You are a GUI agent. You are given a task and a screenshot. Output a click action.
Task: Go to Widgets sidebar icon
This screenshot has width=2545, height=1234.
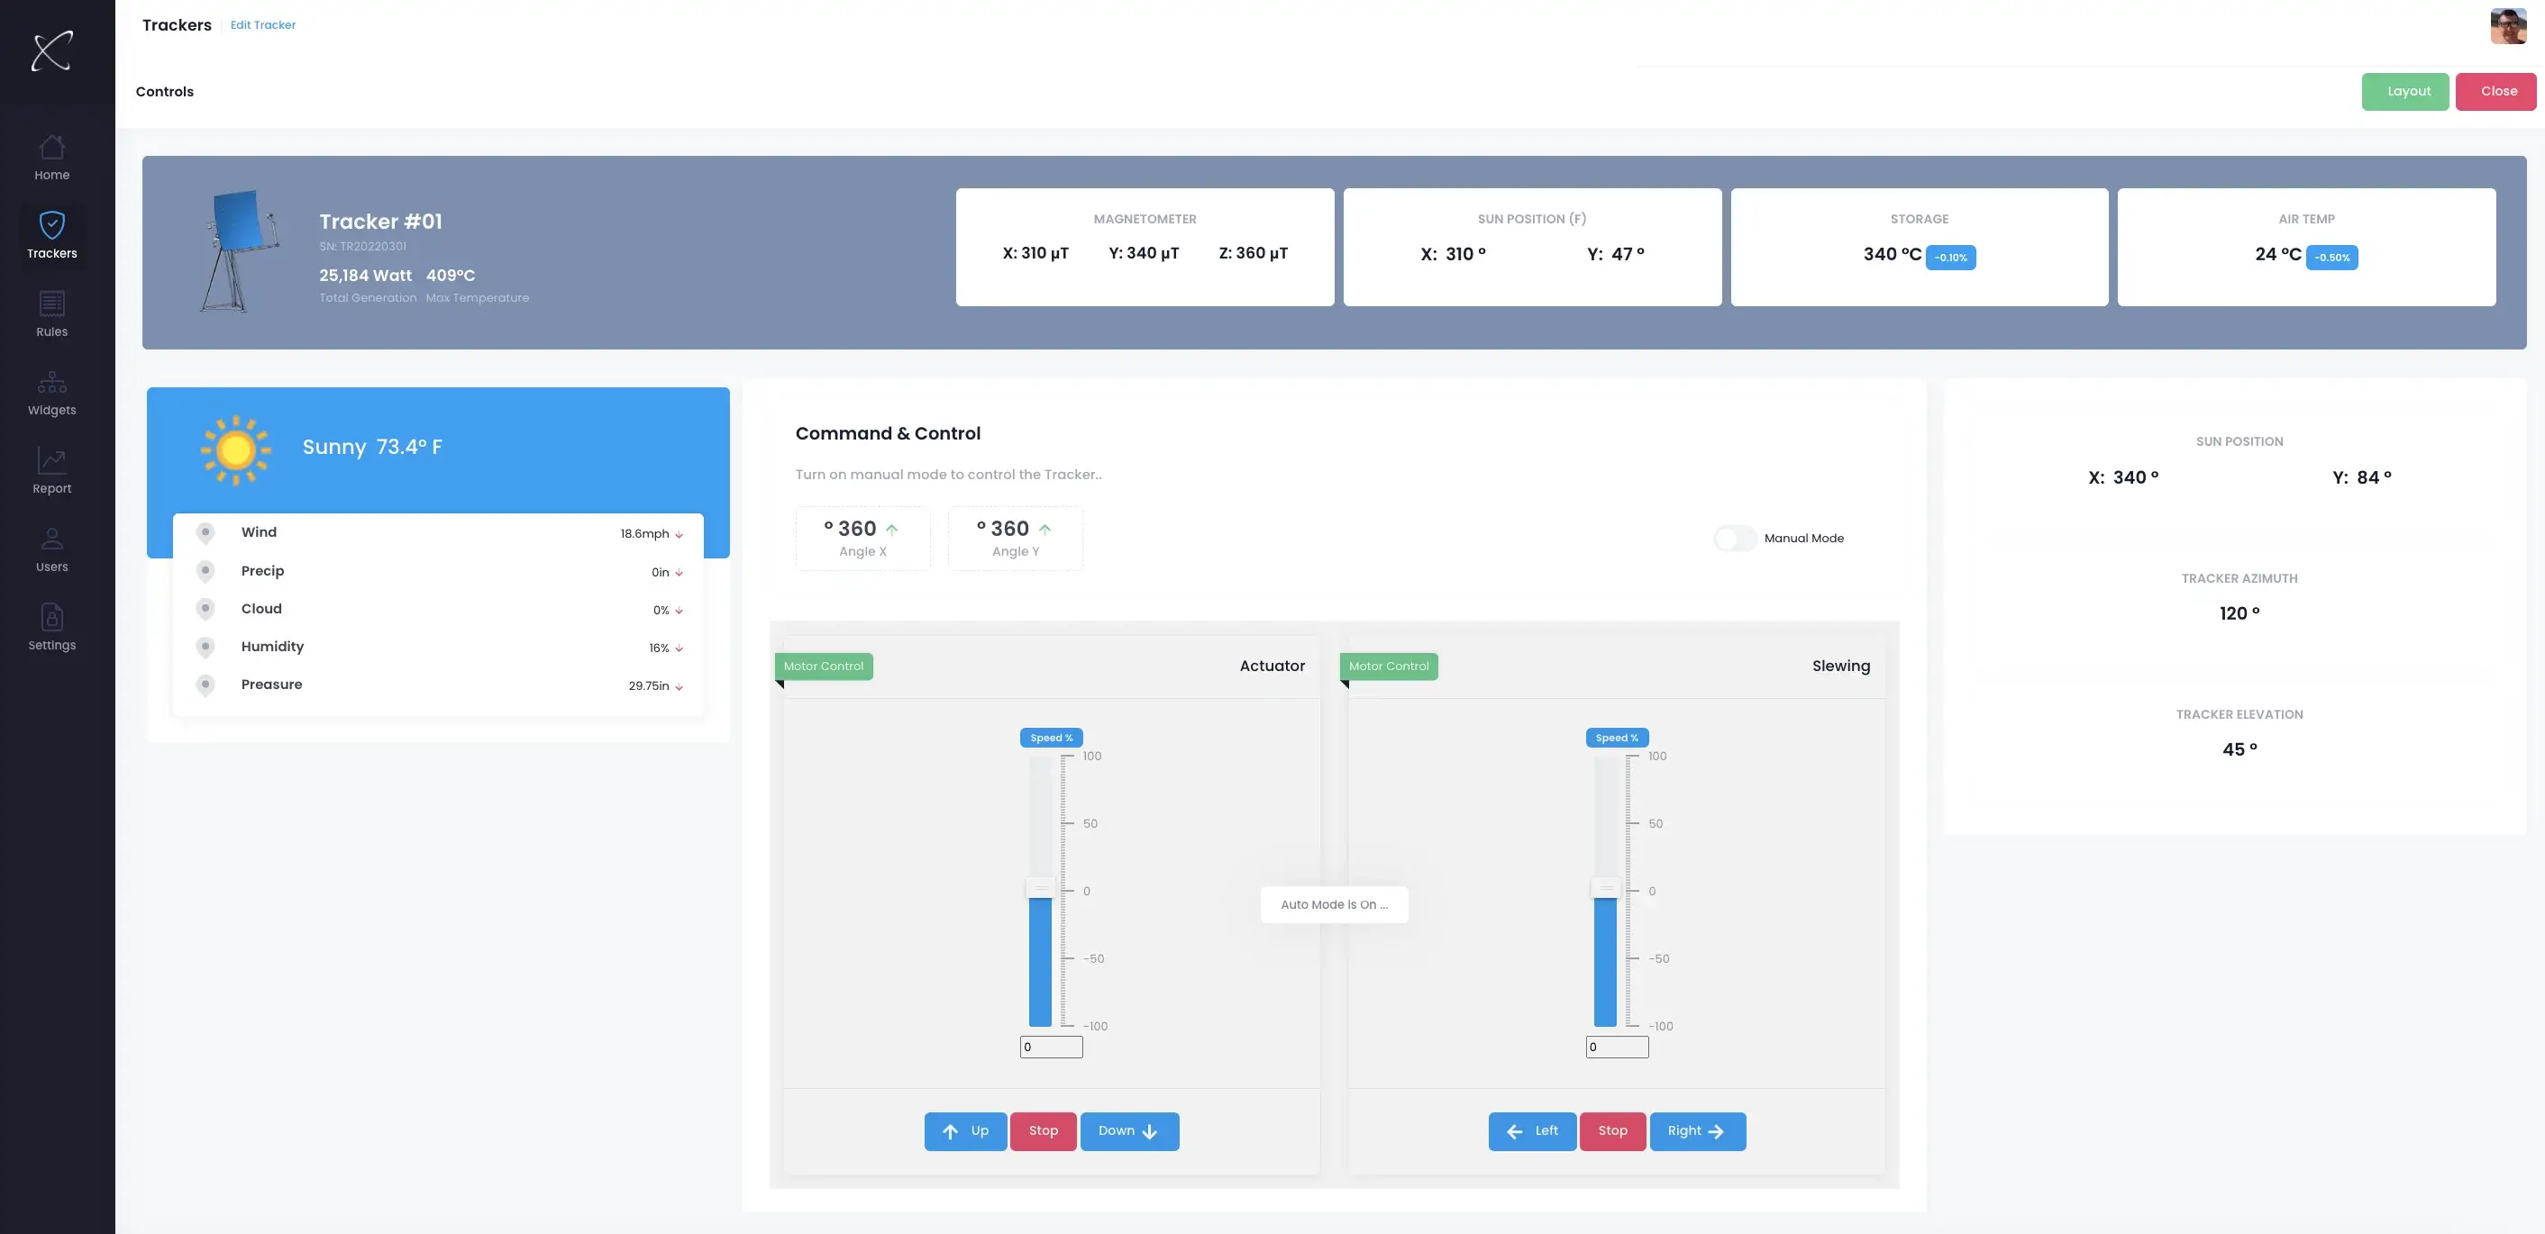51,382
